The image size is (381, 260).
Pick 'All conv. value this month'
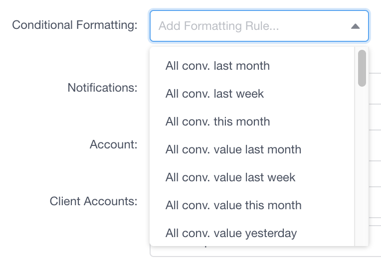pos(233,205)
